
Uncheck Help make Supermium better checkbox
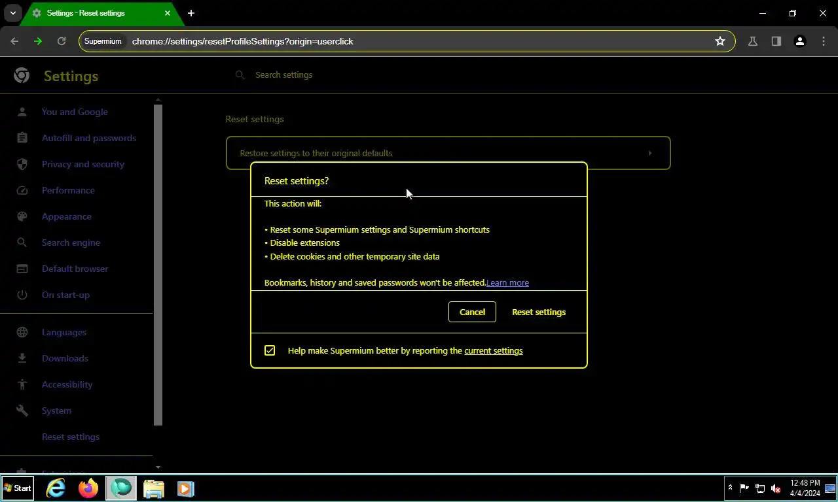click(270, 350)
